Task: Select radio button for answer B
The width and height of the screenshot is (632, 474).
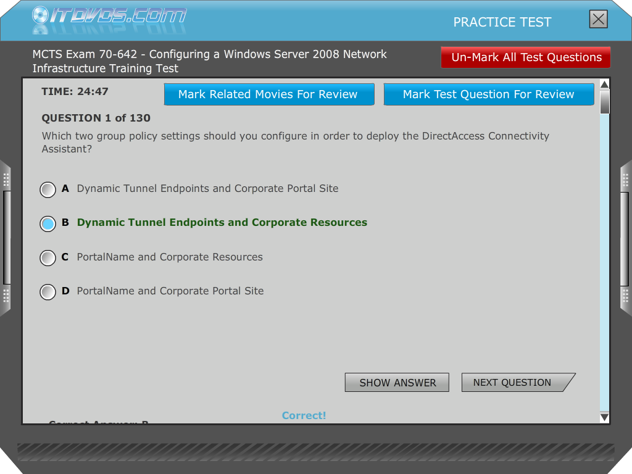Action: [x=48, y=223]
